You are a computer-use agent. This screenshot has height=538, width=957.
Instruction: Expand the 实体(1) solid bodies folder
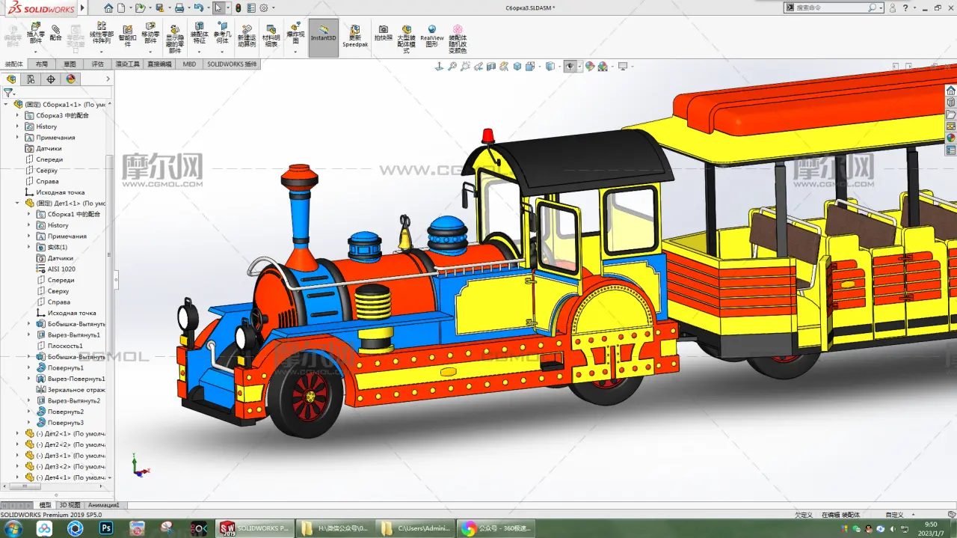pos(29,247)
